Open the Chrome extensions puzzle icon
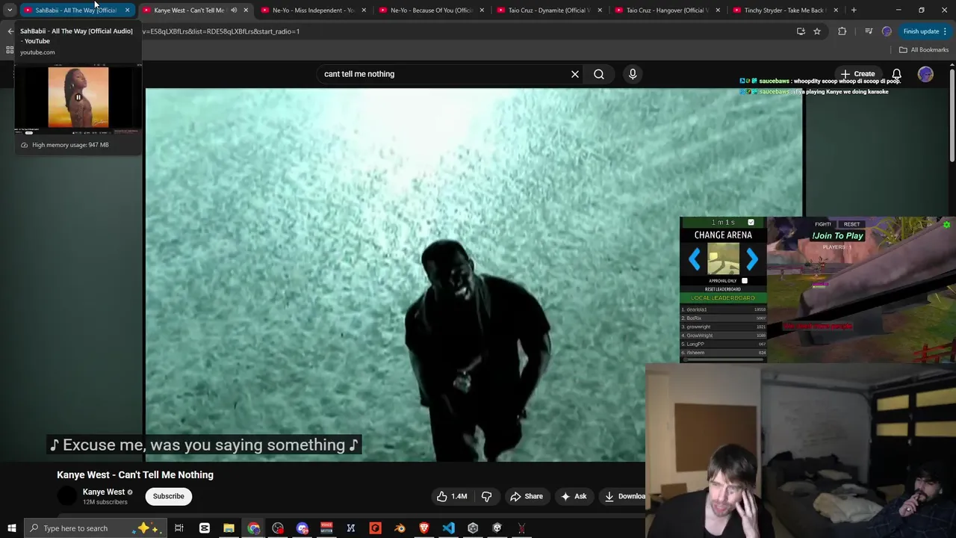 [842, 31]
